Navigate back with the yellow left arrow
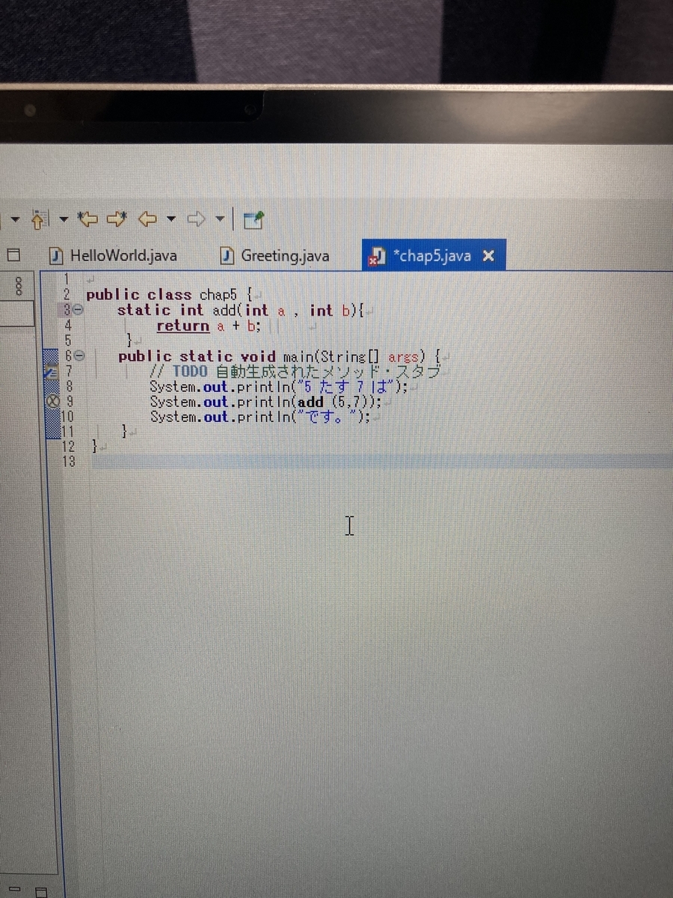The width and height of the screenshot is (673, 898). pos(147,219)
